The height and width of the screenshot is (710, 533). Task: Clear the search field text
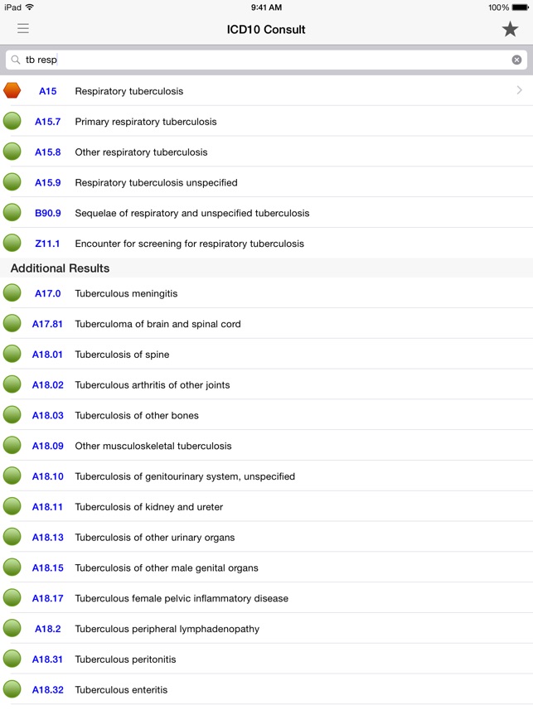coord(516,60)
